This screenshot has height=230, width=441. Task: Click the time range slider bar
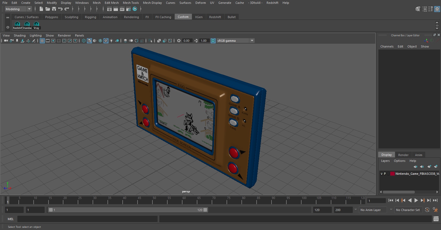pos(128,210)
